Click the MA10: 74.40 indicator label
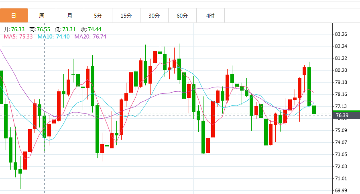The width and height of the screenshot is (360, 194). click(x=53, y=36)
